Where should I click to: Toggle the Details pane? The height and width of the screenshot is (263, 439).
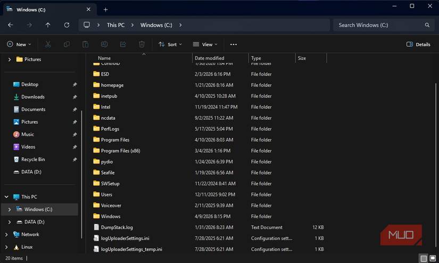click(418, 44)
